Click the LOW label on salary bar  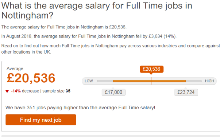pos(89,81)
